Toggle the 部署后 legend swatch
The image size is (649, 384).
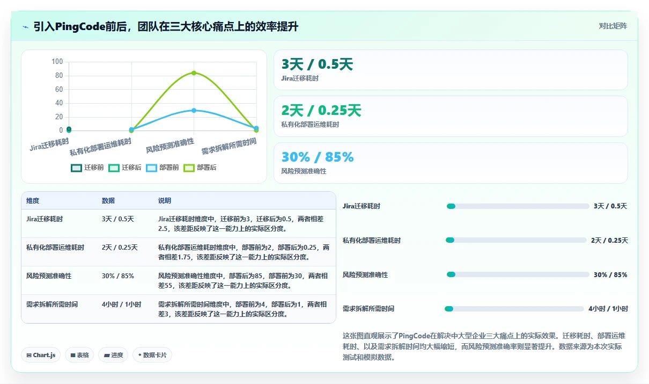tap(189, 168)
